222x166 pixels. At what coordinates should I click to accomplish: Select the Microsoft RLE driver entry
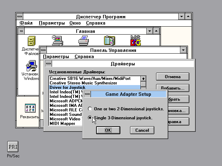coord(66,110)
